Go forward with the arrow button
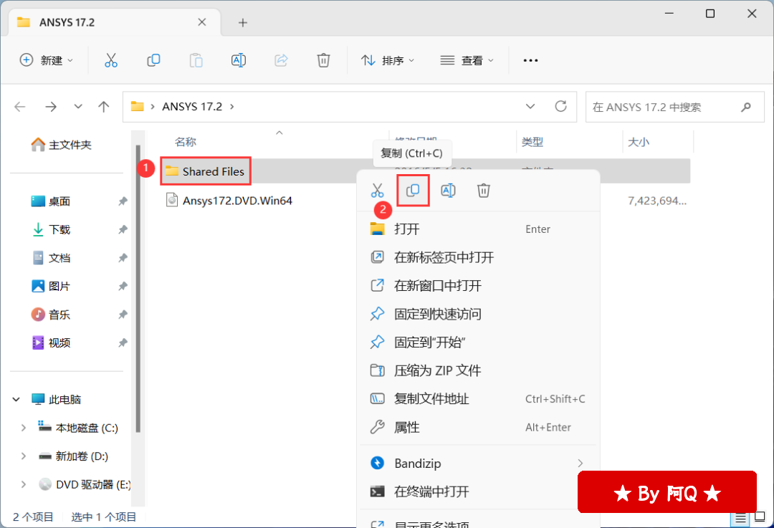The height and width of the screenshot is (528, 774). click(x=51, y=107)
